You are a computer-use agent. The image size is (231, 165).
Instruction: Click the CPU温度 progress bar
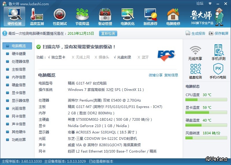206,100
